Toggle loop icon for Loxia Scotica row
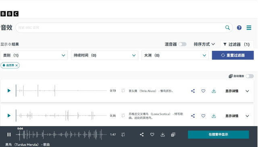Viewport: 258px width, 147px height. tap(123, 116)
